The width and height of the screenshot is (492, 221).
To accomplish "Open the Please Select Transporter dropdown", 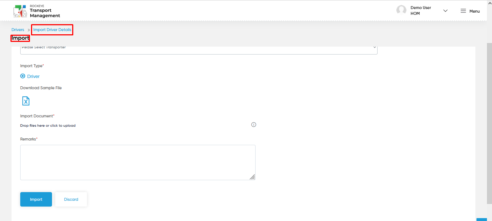I will pyautogui.click(x=199, y=49).
